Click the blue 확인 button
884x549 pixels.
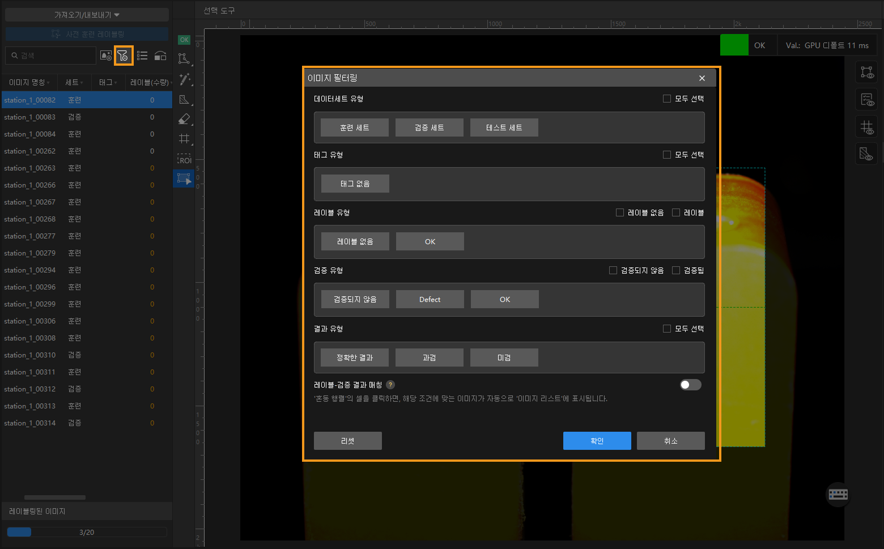point(597,441)
